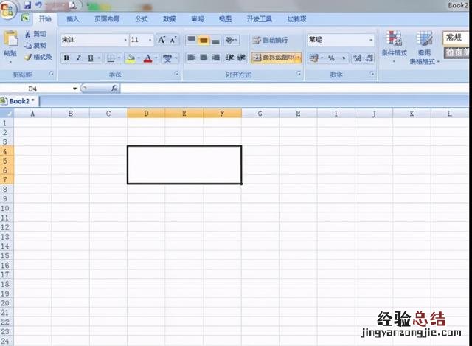The image size is (472, 346).
Task: Increase decimal places
Action: point(357,58)
